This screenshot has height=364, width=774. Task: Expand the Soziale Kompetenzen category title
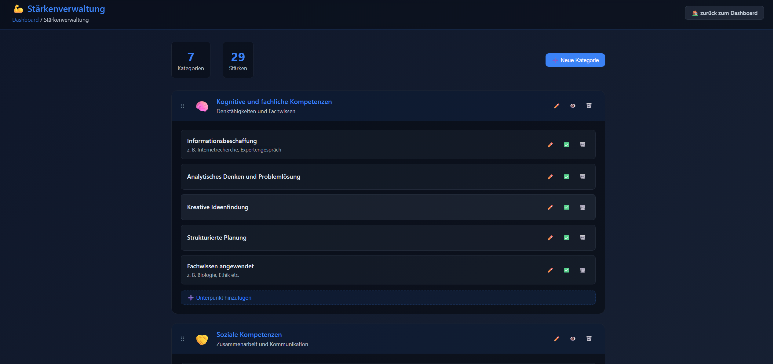(x=249, y=335)
